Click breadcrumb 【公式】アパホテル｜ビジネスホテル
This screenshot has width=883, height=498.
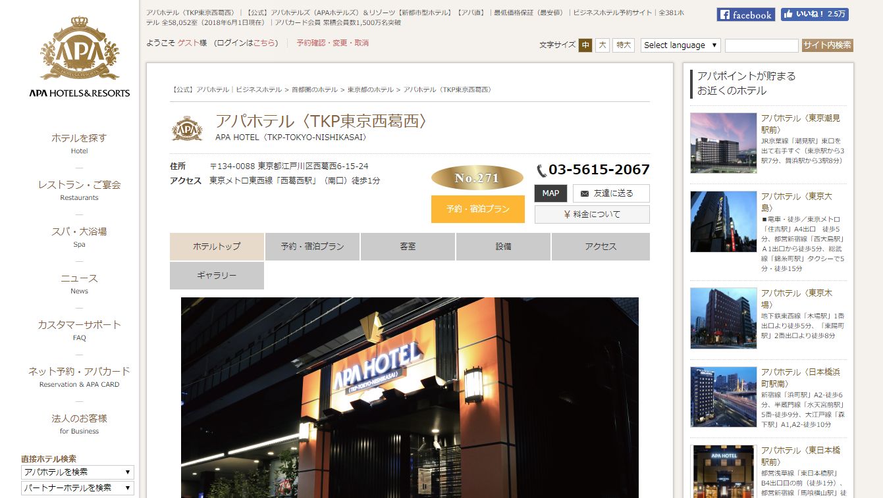[x=226, y=89]
